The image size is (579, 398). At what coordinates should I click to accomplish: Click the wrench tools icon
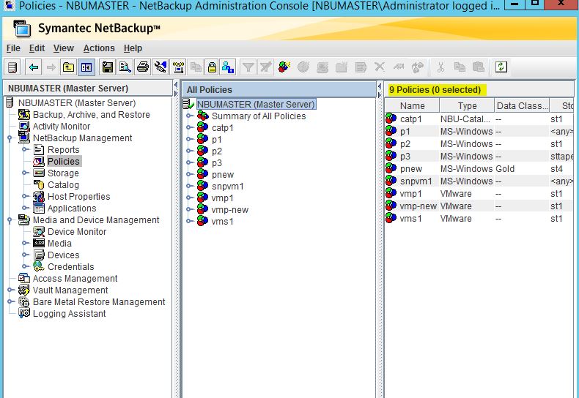(x=161, y=67)
